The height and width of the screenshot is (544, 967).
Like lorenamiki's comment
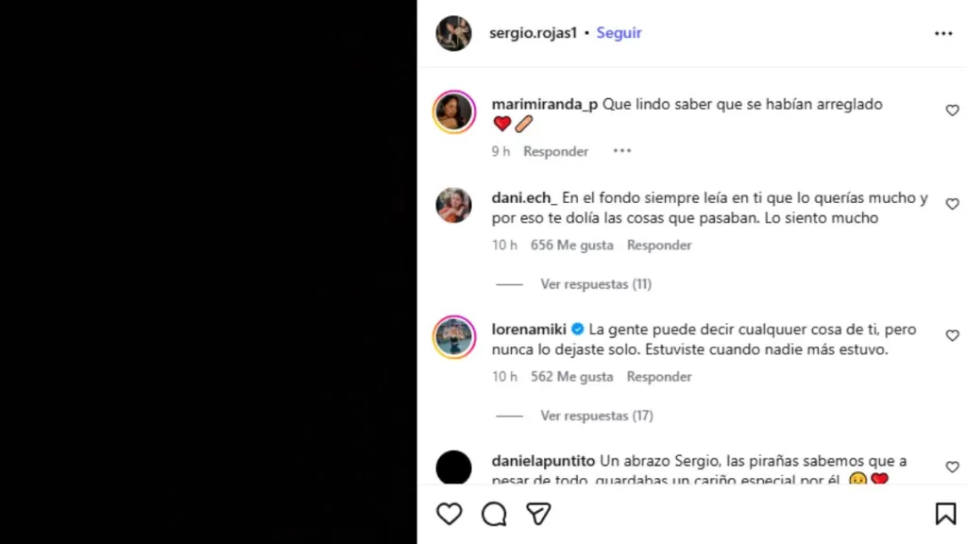[x=952, y=335]
